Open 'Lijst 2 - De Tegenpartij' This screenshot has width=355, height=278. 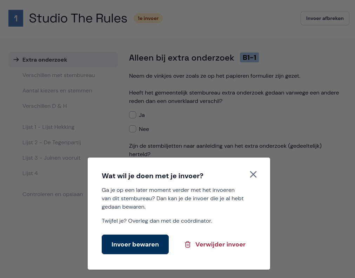click(x=52, y=143)
